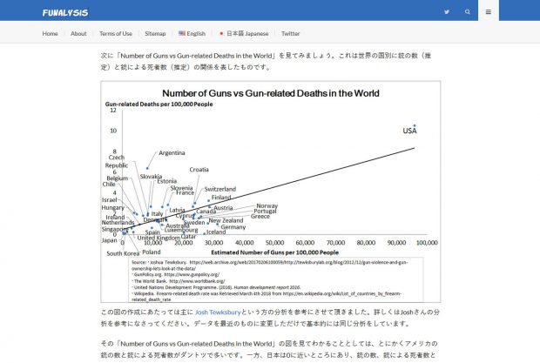Click the GunPolicy.org source line
The width and height of the screenshot is (540, 363).
pyautogui.click(x=176, y=274)
